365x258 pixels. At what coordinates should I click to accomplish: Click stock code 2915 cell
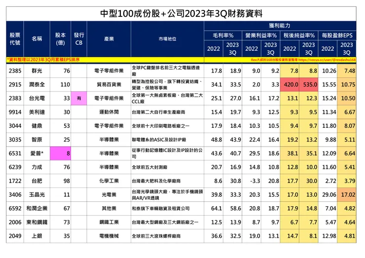coord(15,84)
